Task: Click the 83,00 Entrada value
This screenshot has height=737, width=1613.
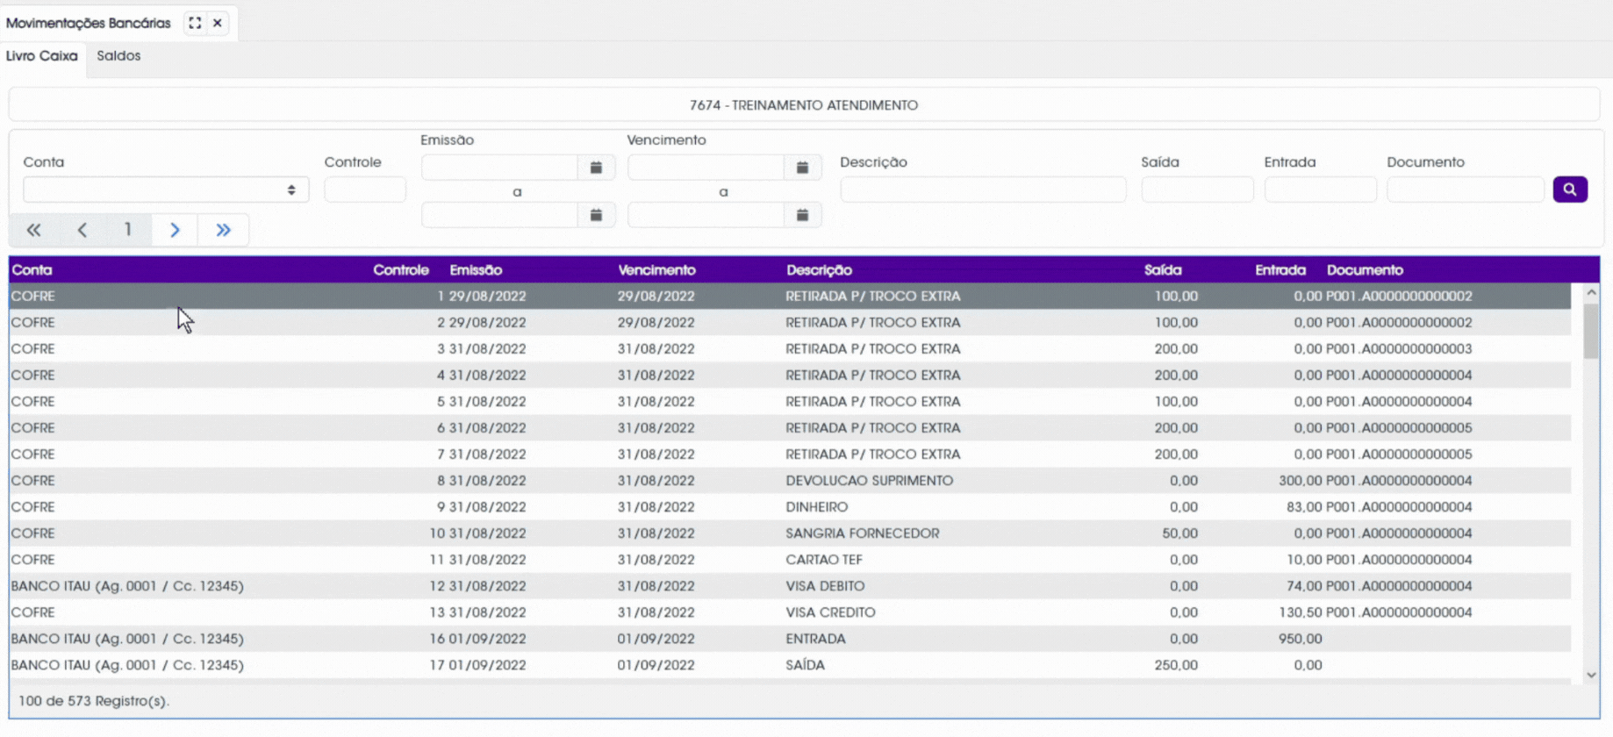Action: point(1304,507)
